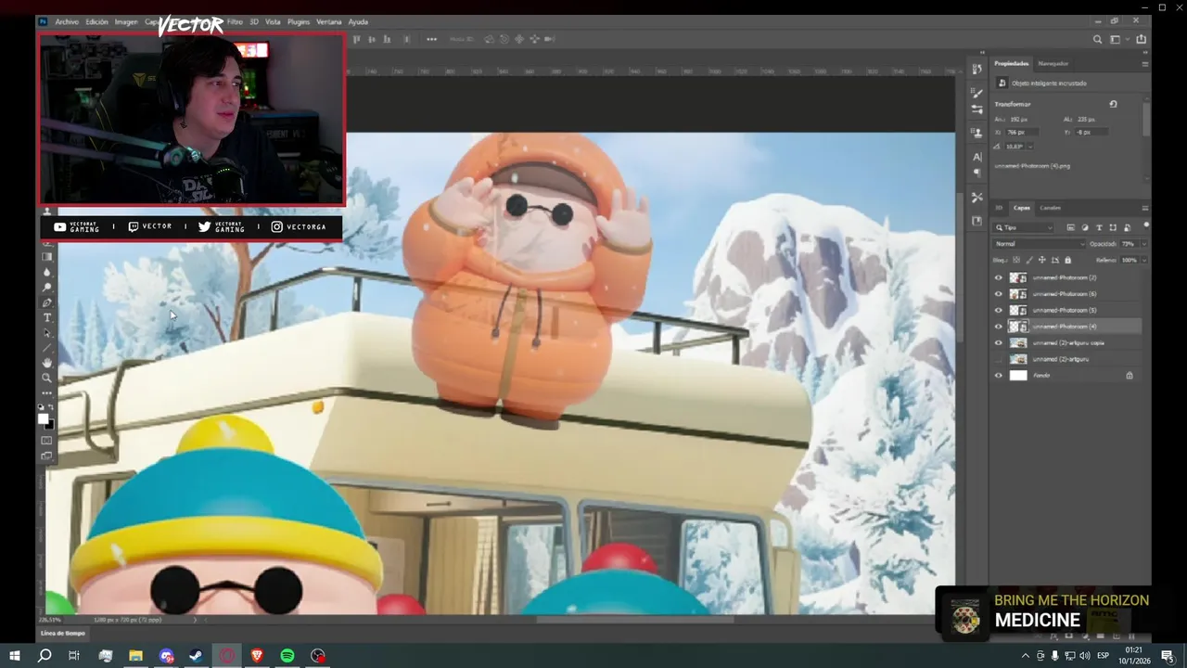Open the Layers panel flyout menu
Image resolution: width=1187 pixels, height=668 pixels.
click(x=1145, y=208)
